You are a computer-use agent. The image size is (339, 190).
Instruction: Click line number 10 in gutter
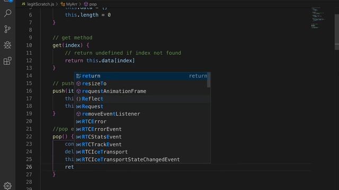[x=29, y=45]
